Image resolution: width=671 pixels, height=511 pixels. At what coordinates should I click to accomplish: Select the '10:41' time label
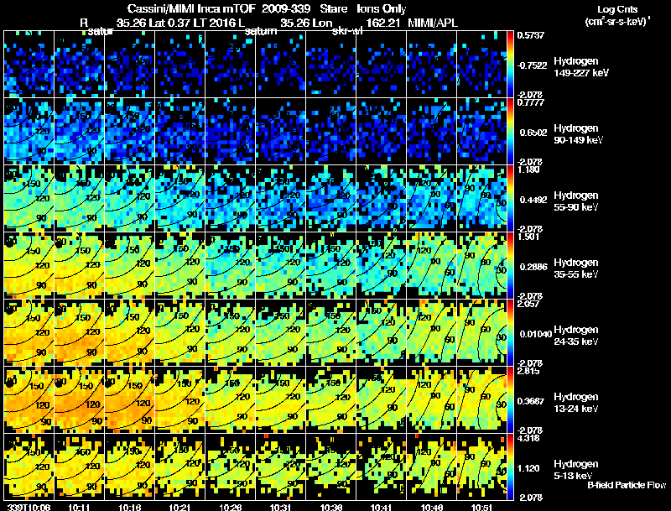381,507
